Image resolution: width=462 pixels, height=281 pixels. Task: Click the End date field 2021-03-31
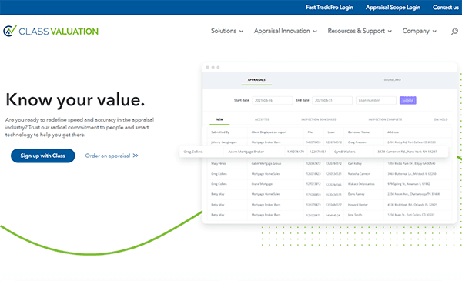tap(332, 100)
